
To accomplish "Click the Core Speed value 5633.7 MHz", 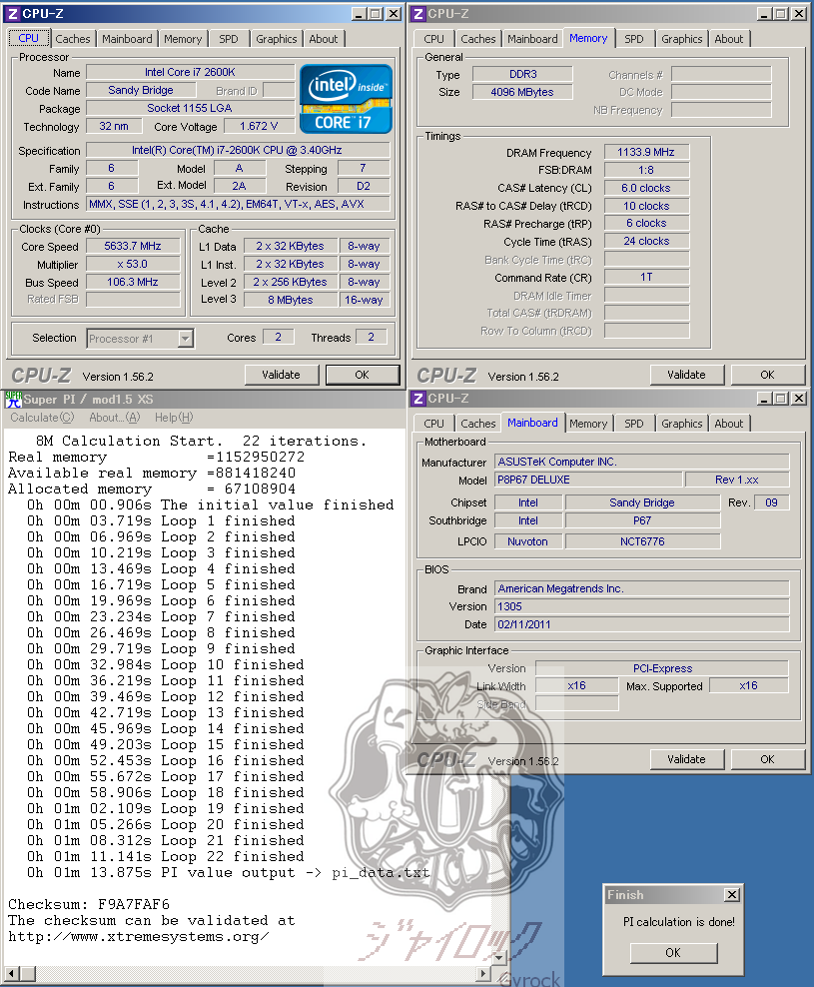I will 133,246.
